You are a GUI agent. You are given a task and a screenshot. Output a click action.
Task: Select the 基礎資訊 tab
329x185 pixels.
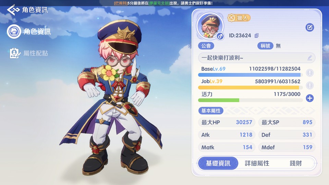coord(218,163)
